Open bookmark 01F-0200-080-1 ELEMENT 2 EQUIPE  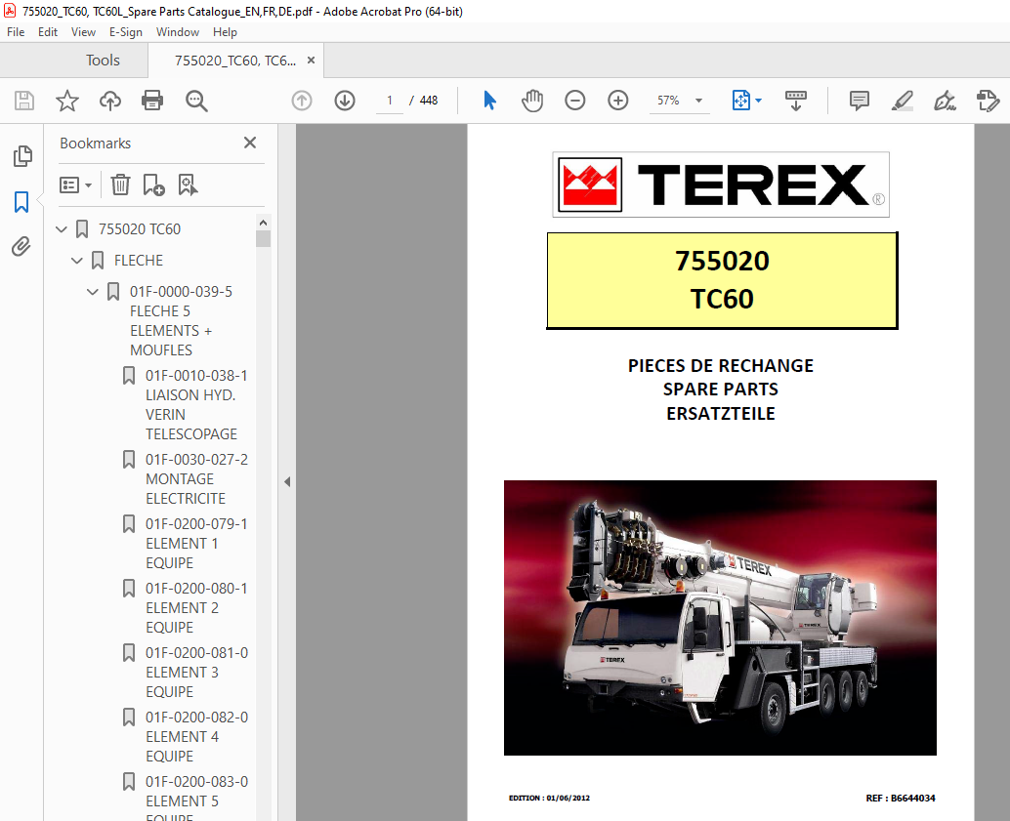pyautogui.click(x=196, y=608)
